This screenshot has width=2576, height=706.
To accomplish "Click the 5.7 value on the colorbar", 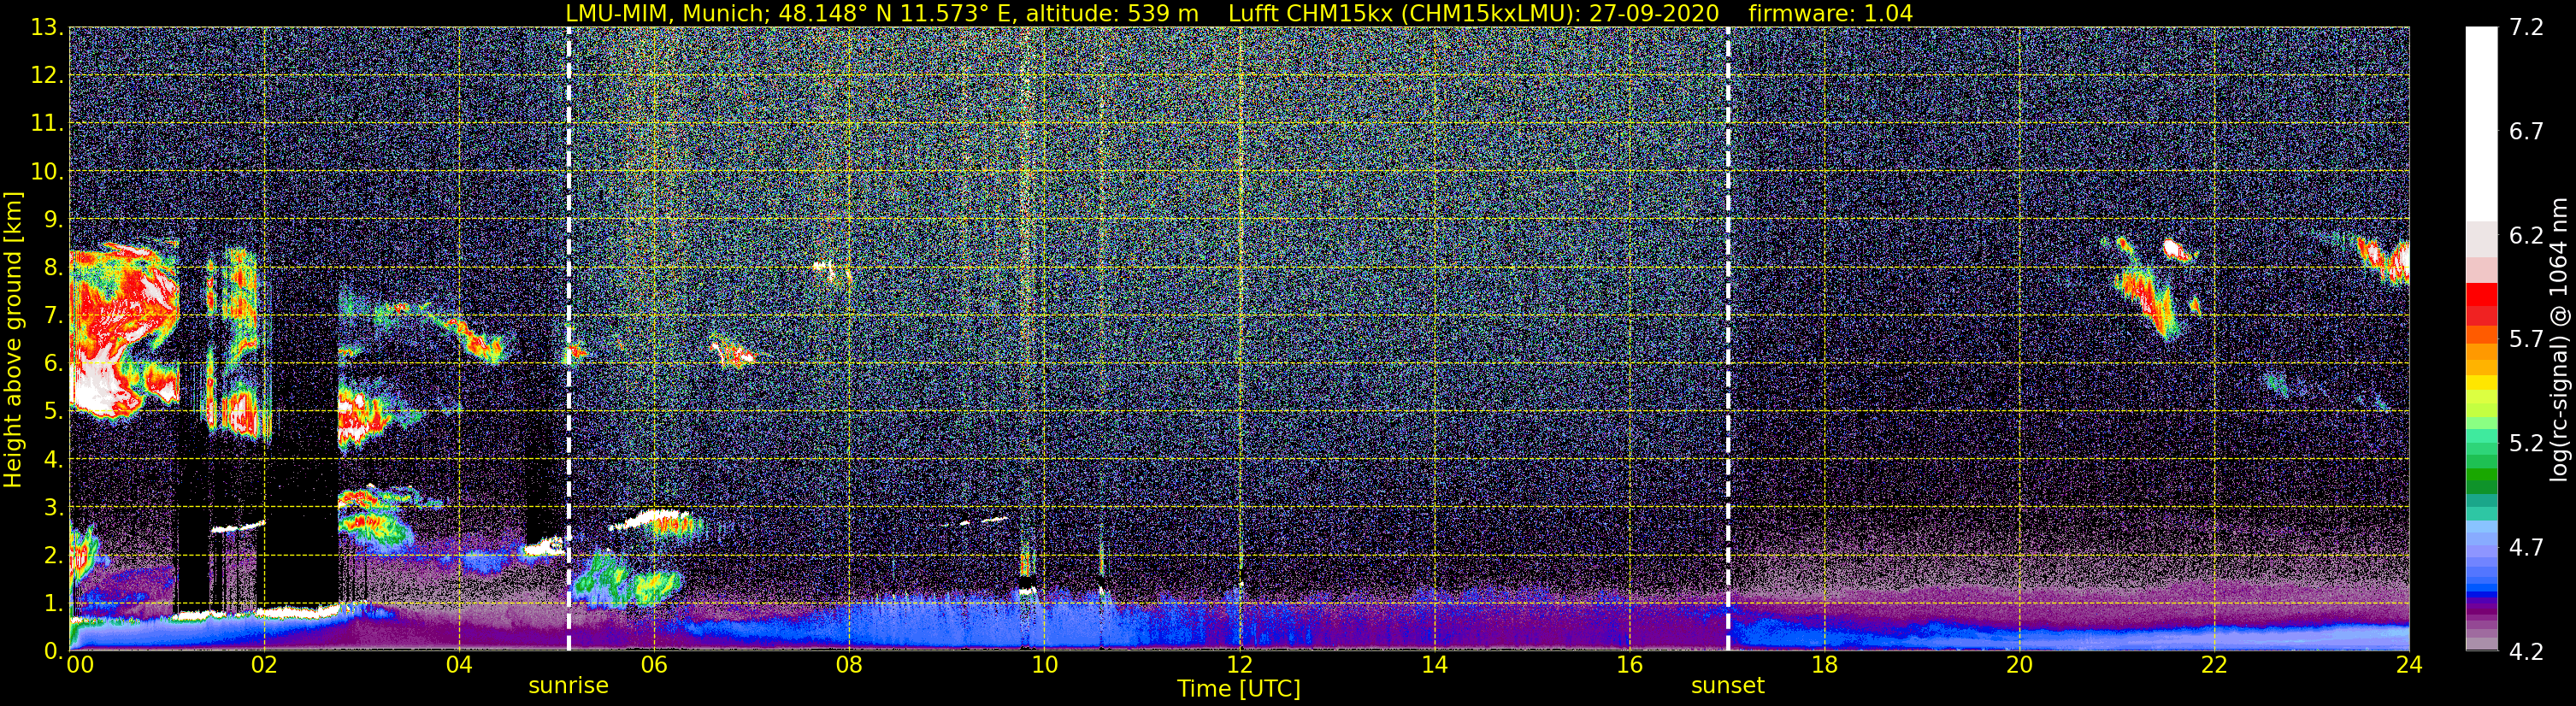I will tap(2526, 340).
